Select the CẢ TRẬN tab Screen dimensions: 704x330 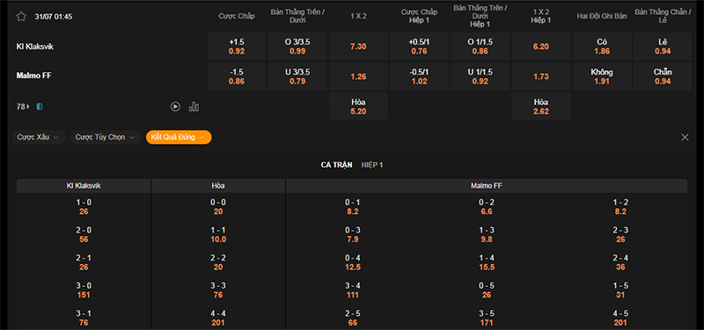336,165
